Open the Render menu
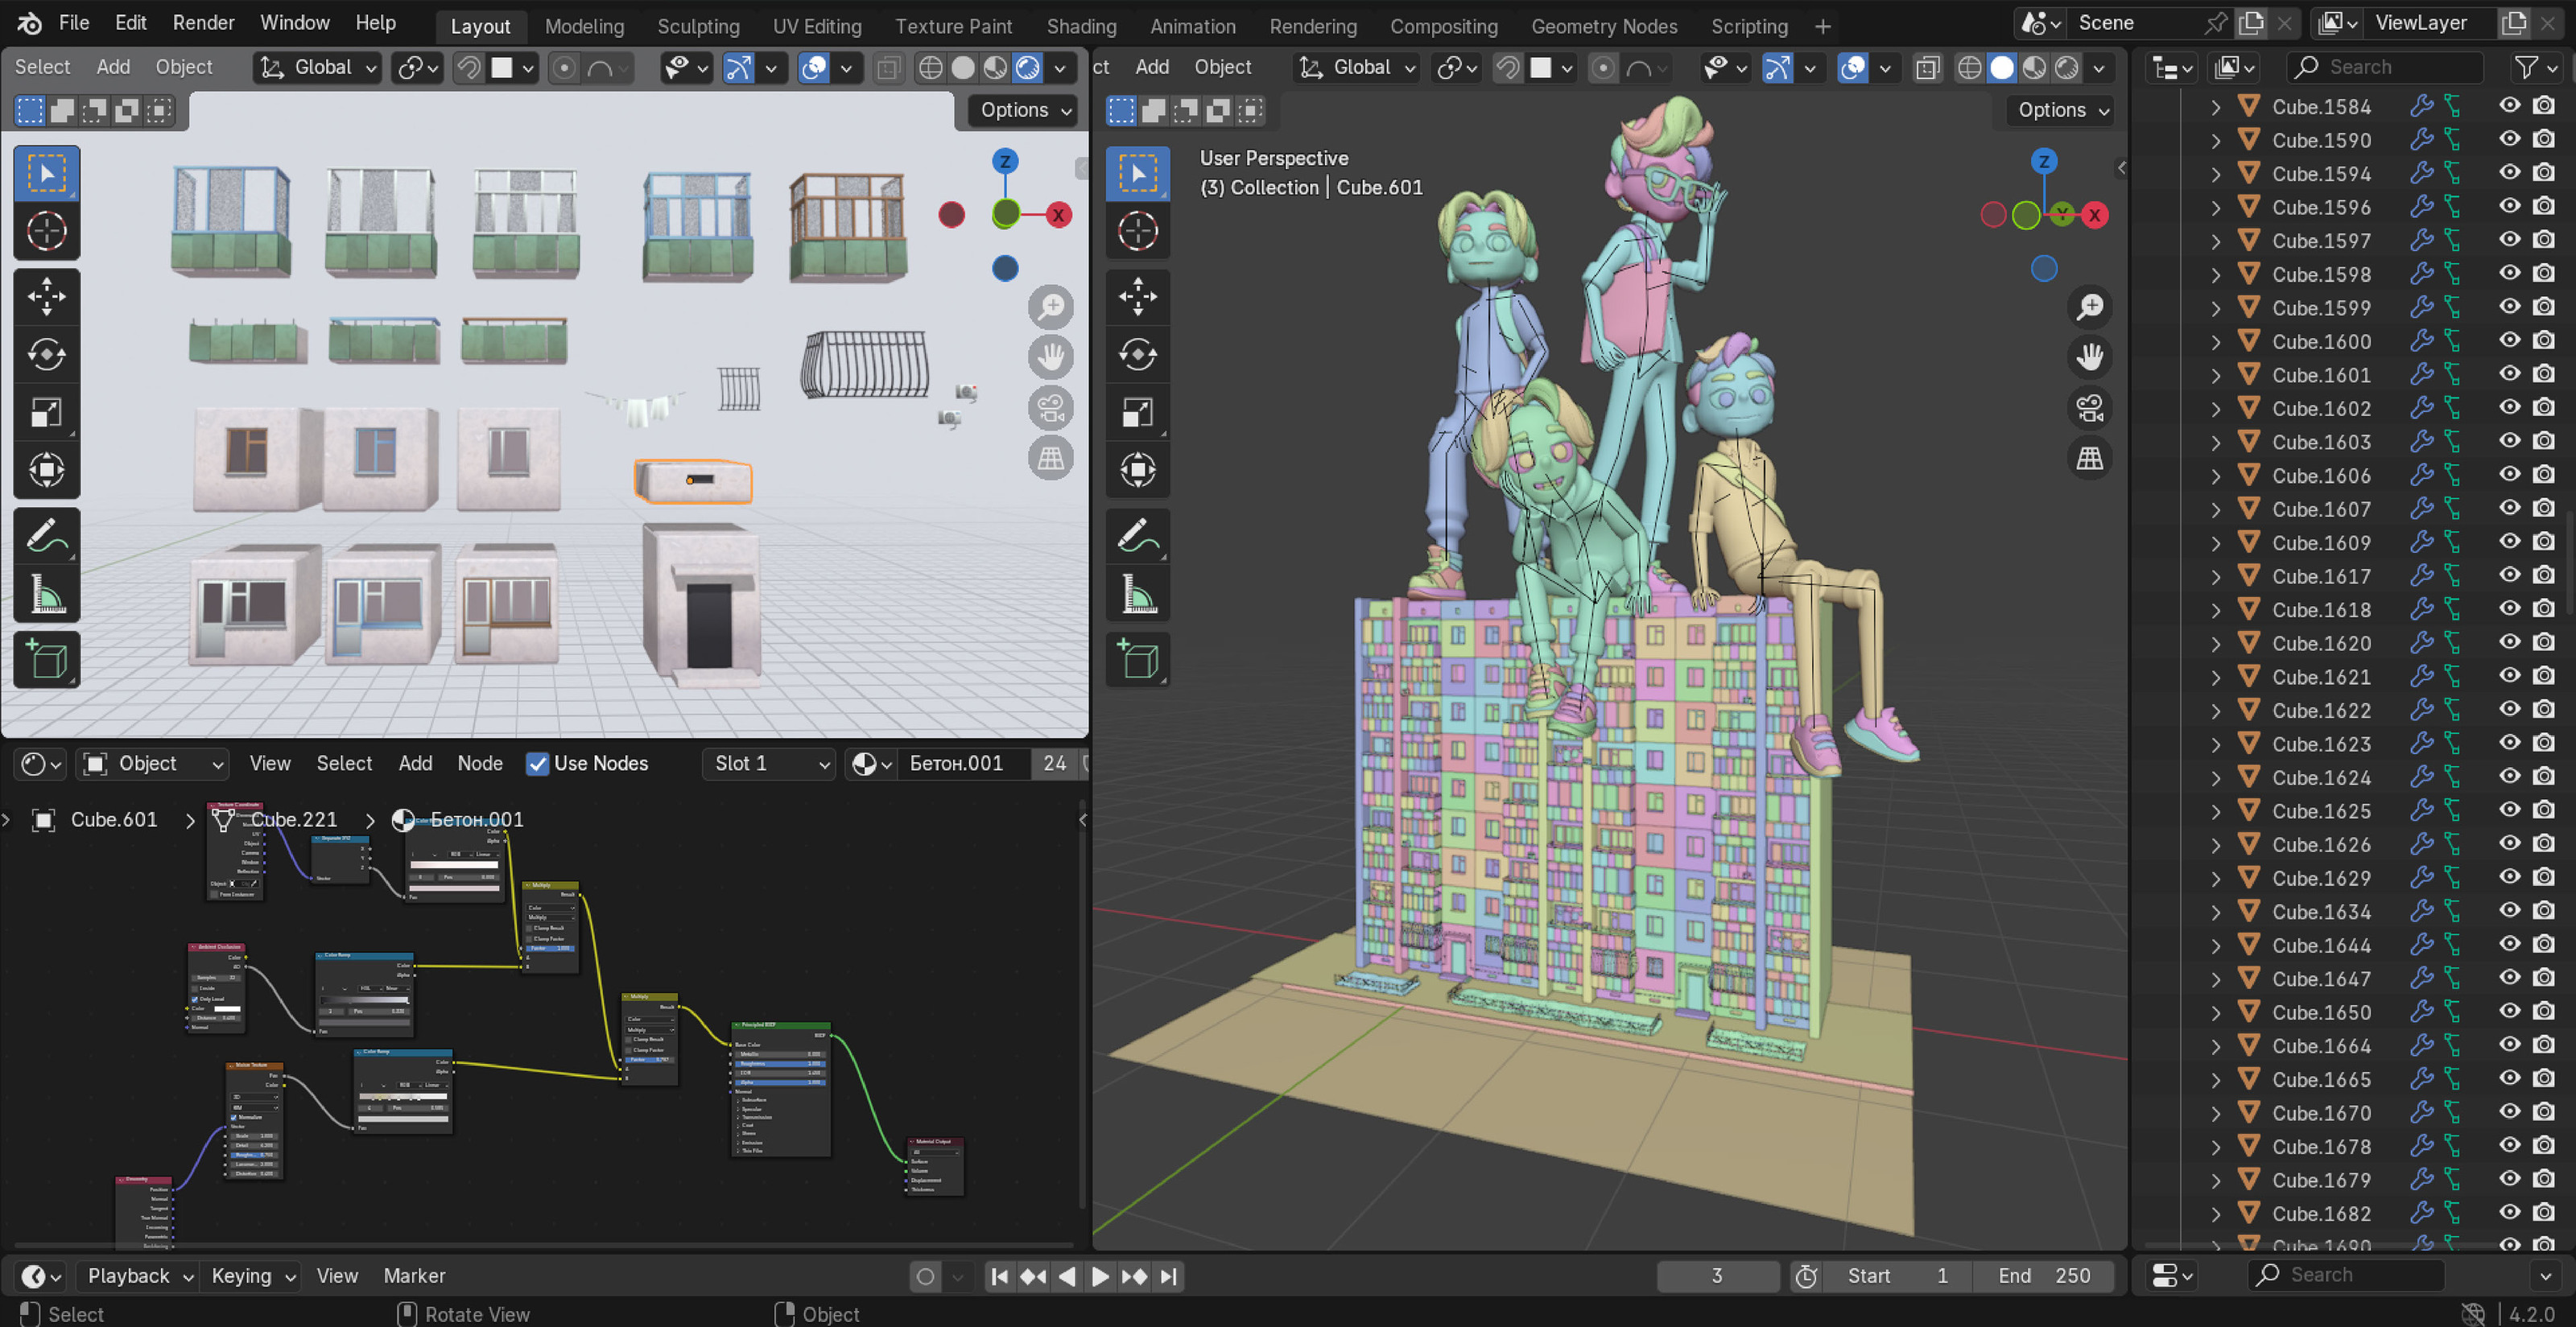 pos(203,23)
